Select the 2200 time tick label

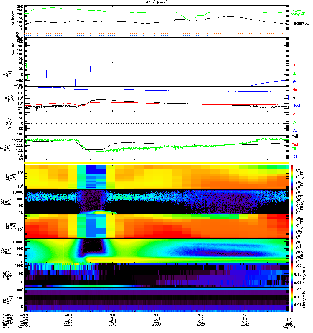(24, 324)
